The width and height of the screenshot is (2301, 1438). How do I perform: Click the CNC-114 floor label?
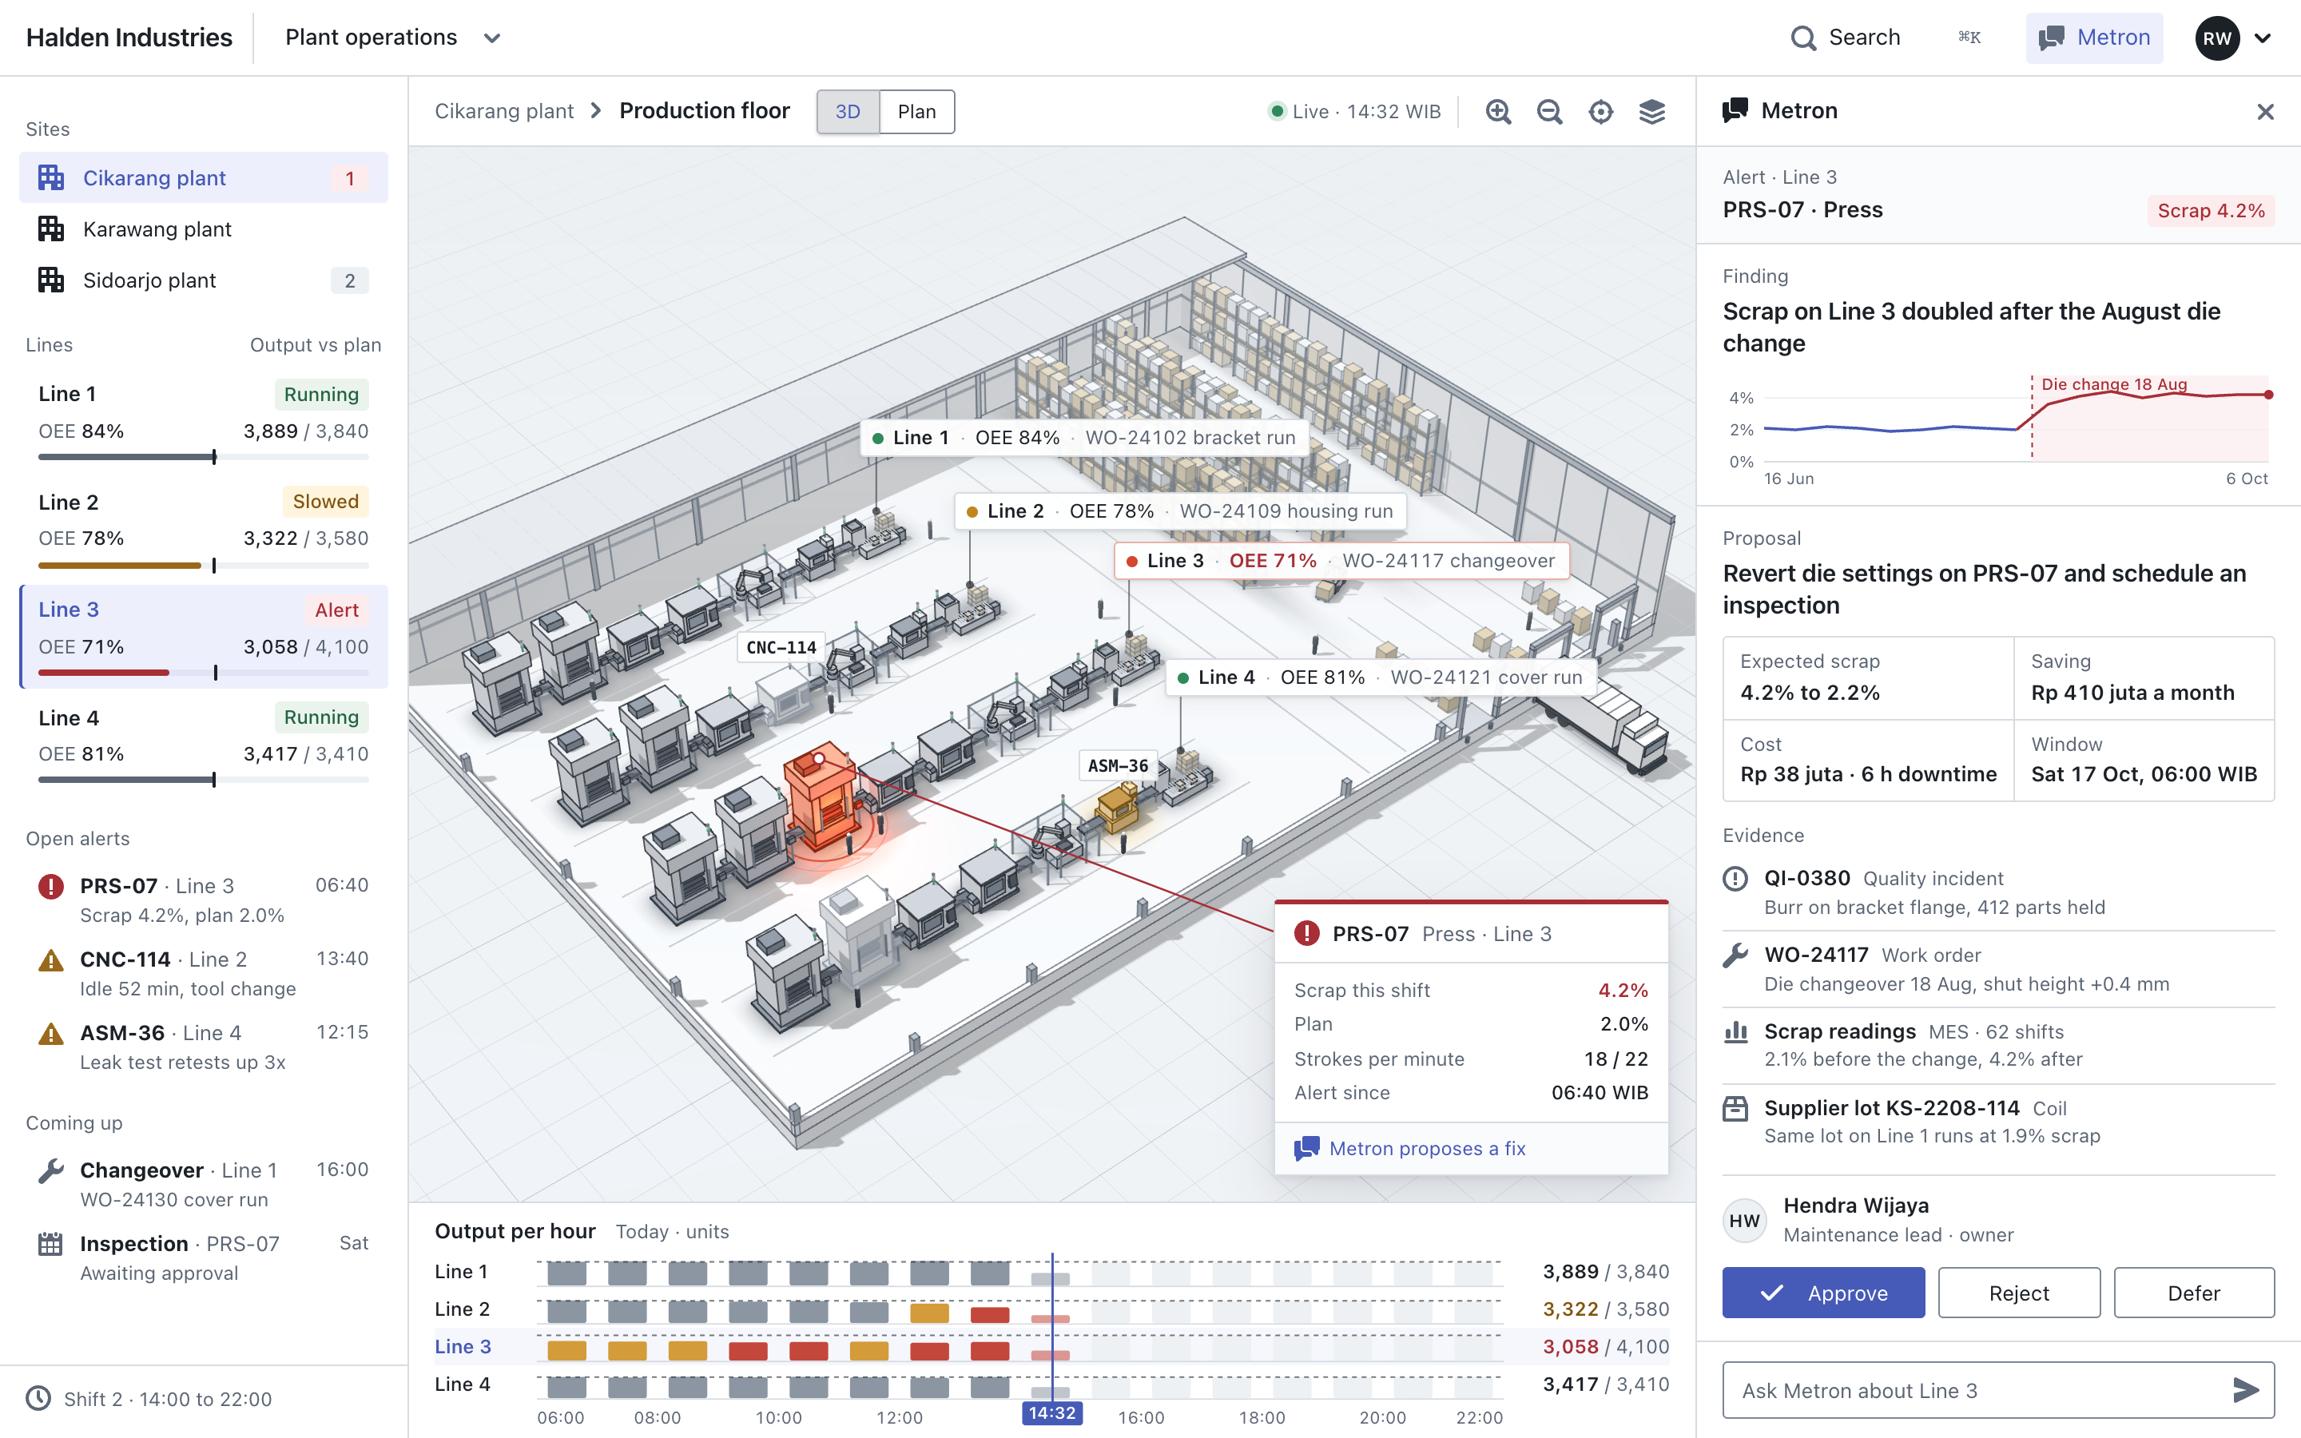click(x=781, y=647)
